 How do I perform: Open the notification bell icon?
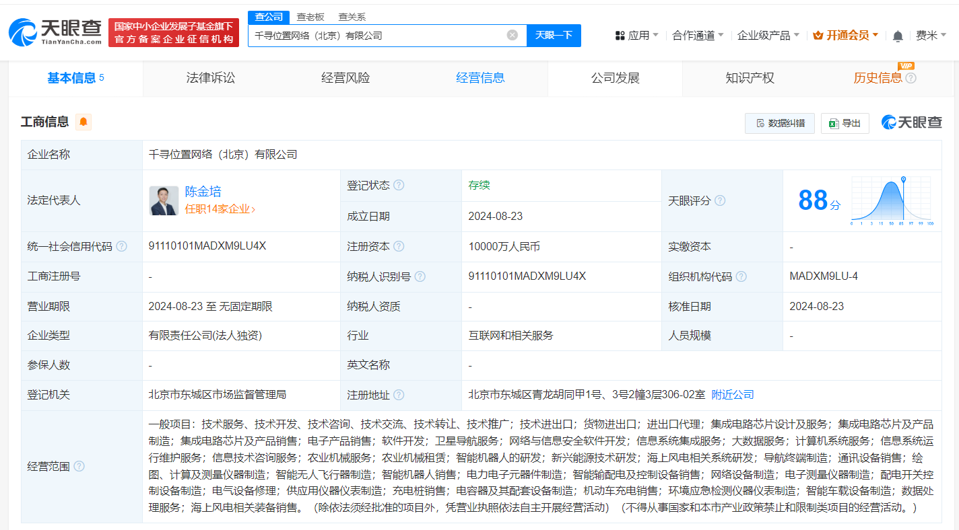pyautogui.click(x=898, y=36)
